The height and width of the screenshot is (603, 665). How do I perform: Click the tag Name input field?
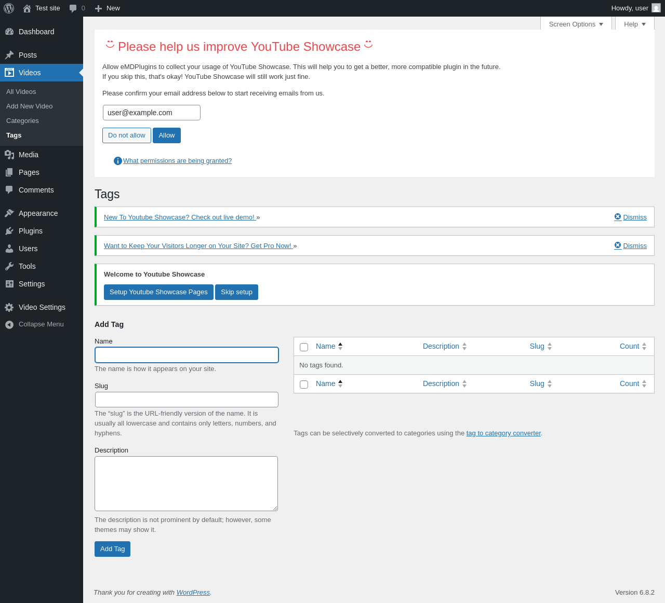[187, 355]
